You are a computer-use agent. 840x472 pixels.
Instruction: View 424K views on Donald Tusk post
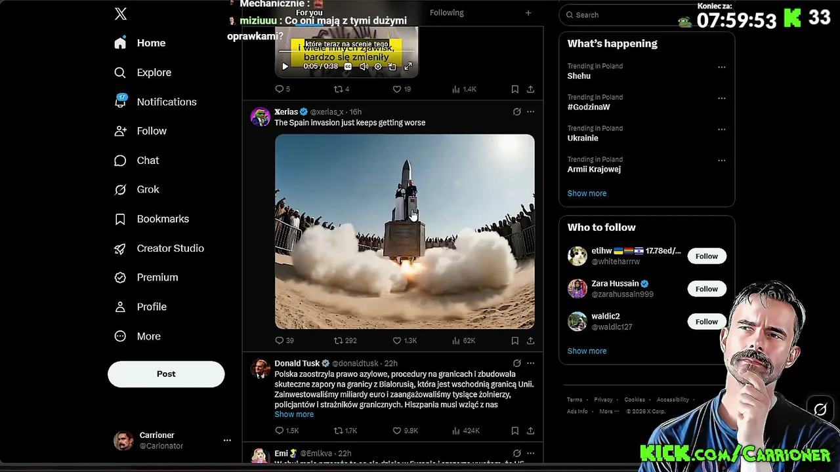tap(465, 431)
